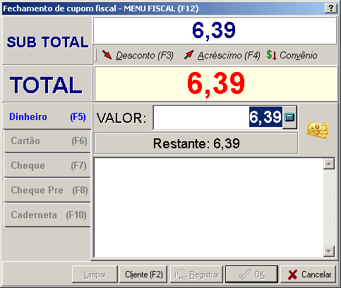Screen dimensions: 341x288
Task: Click the red arrow Acréscimo icon
Action: (x=189, y=55)
